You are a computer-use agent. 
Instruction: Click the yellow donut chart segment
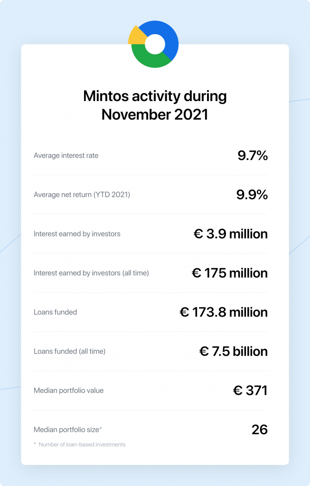(136, 37)
